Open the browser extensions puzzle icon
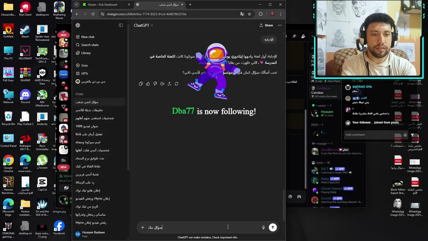Screen dimensions: 428x241 260,14
